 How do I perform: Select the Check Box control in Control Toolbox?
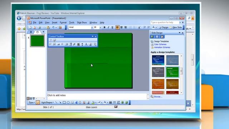coord(50,44)
